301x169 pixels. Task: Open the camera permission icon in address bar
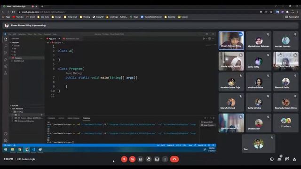click(x=261, y=12)
